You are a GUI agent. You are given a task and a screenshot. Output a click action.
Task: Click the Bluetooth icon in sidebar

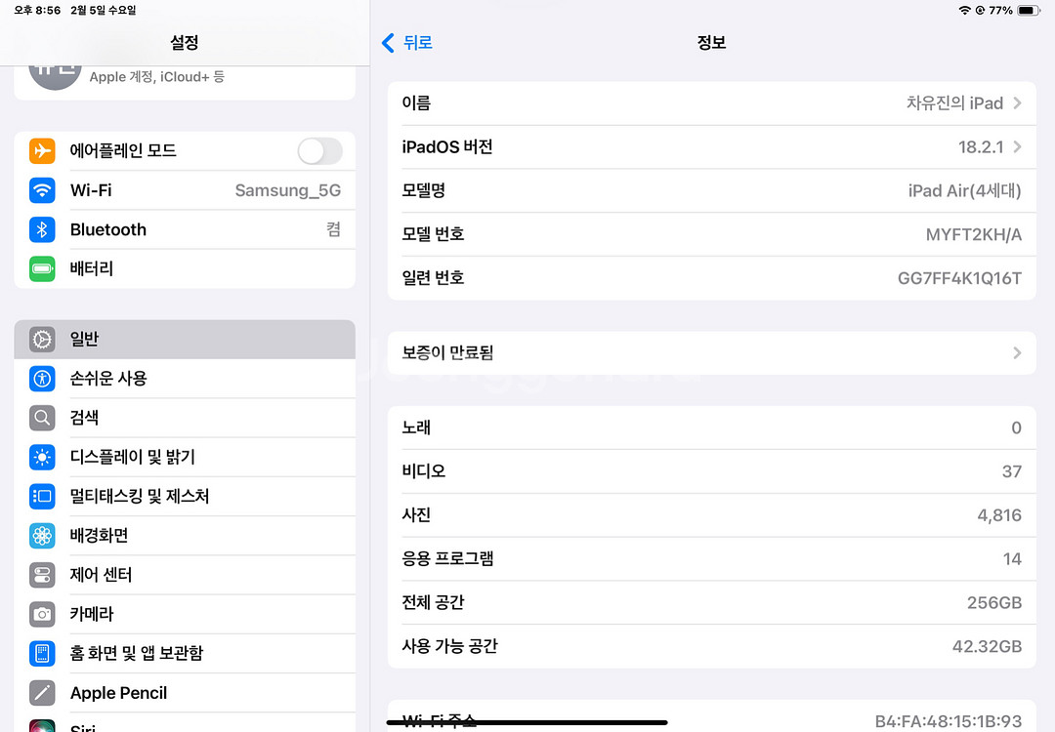[x=42, y=229]
